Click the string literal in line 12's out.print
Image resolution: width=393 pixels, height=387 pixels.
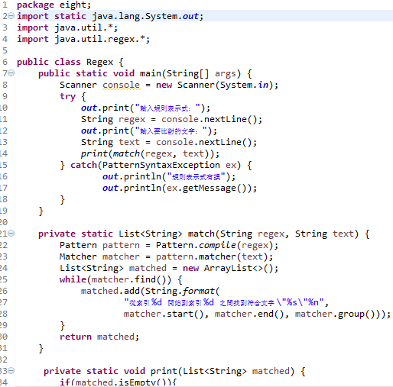point(171,131)
